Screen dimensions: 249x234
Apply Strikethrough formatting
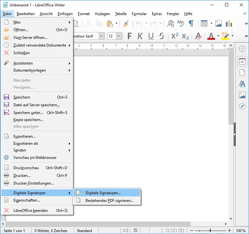162,36
